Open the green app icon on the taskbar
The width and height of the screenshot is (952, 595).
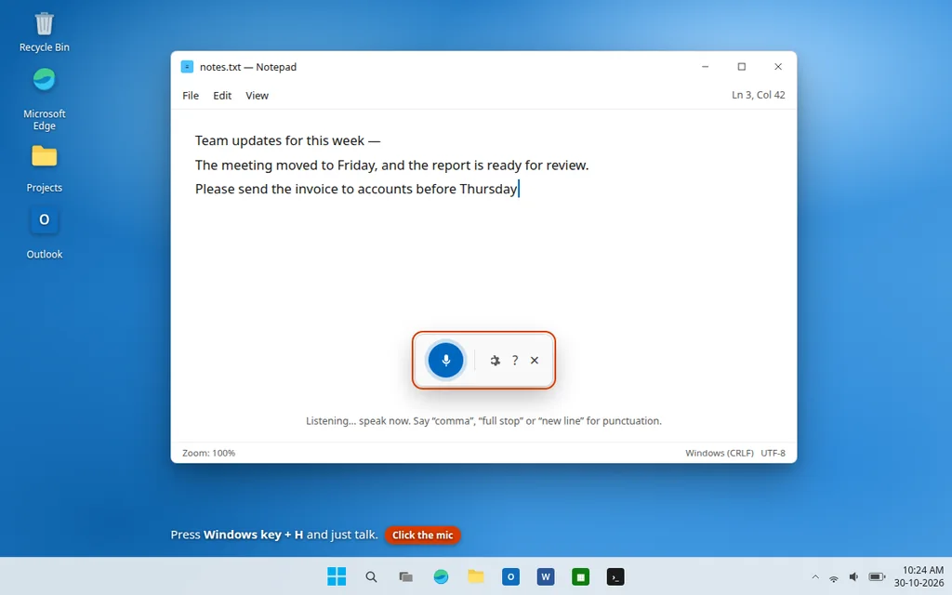580,576
